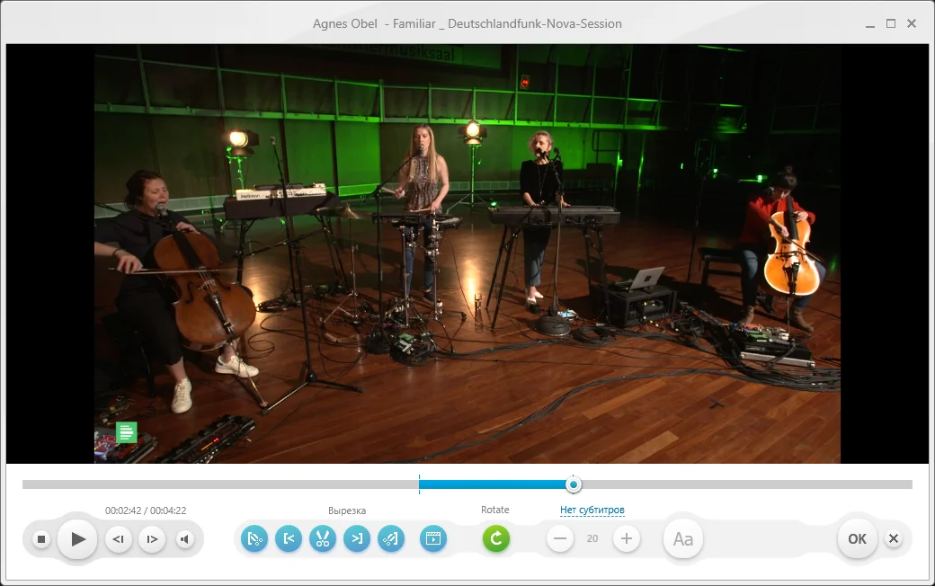Confirm edits with the OK button

tap(857, 539)
